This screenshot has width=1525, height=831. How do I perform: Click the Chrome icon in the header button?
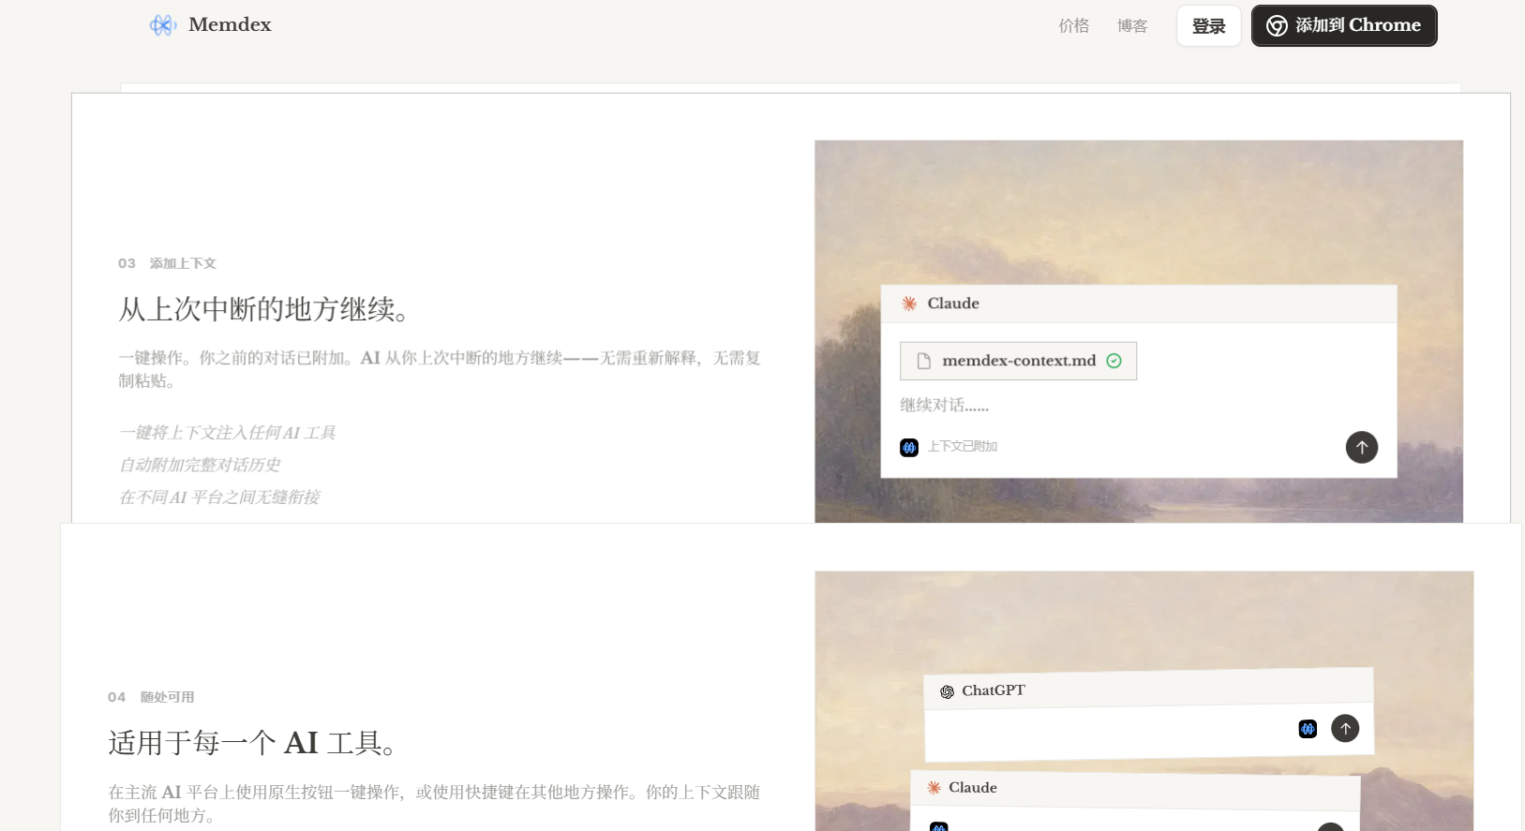[x=1277, y=26]
